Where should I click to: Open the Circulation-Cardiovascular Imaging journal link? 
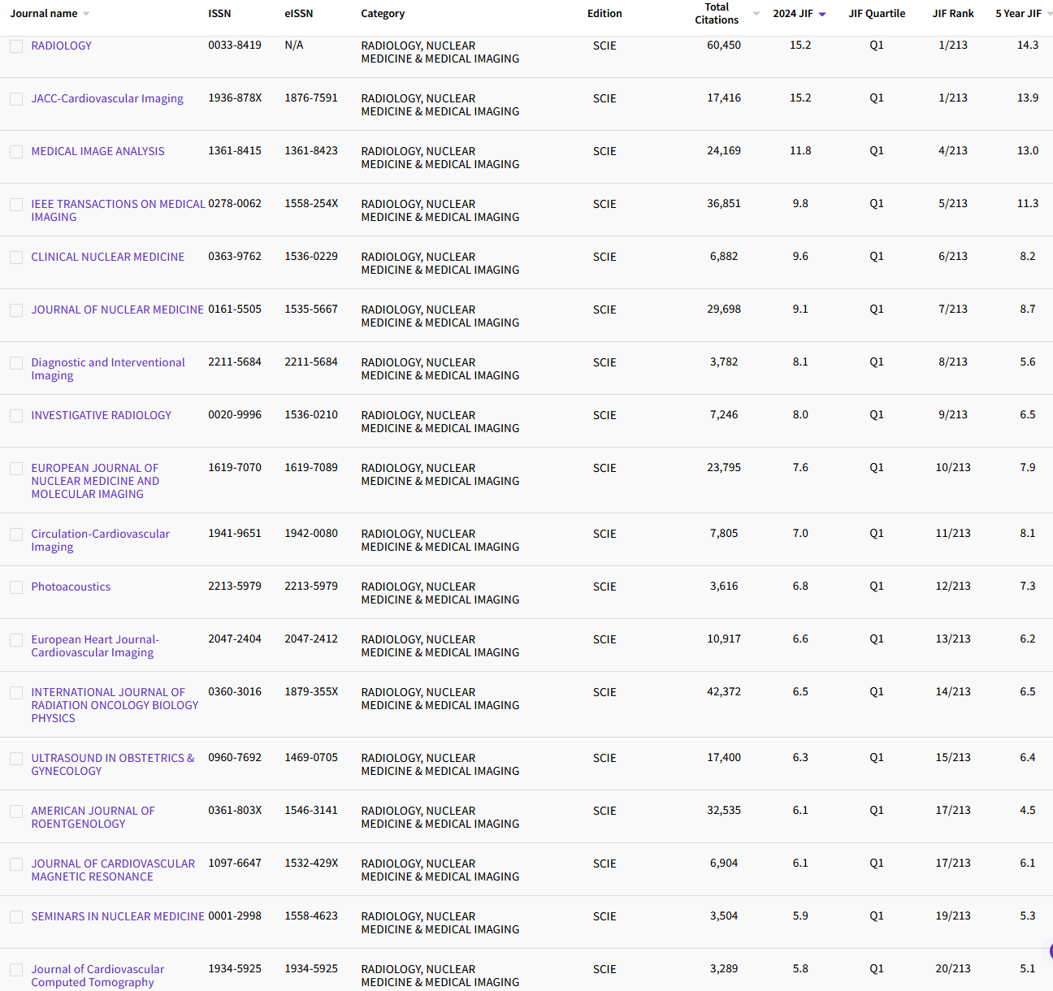[x=100, y=539]
